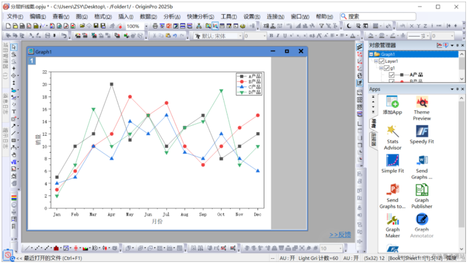
Task: Apply italic text formatting
Action: pyautogui.click(x=278, y=36)
